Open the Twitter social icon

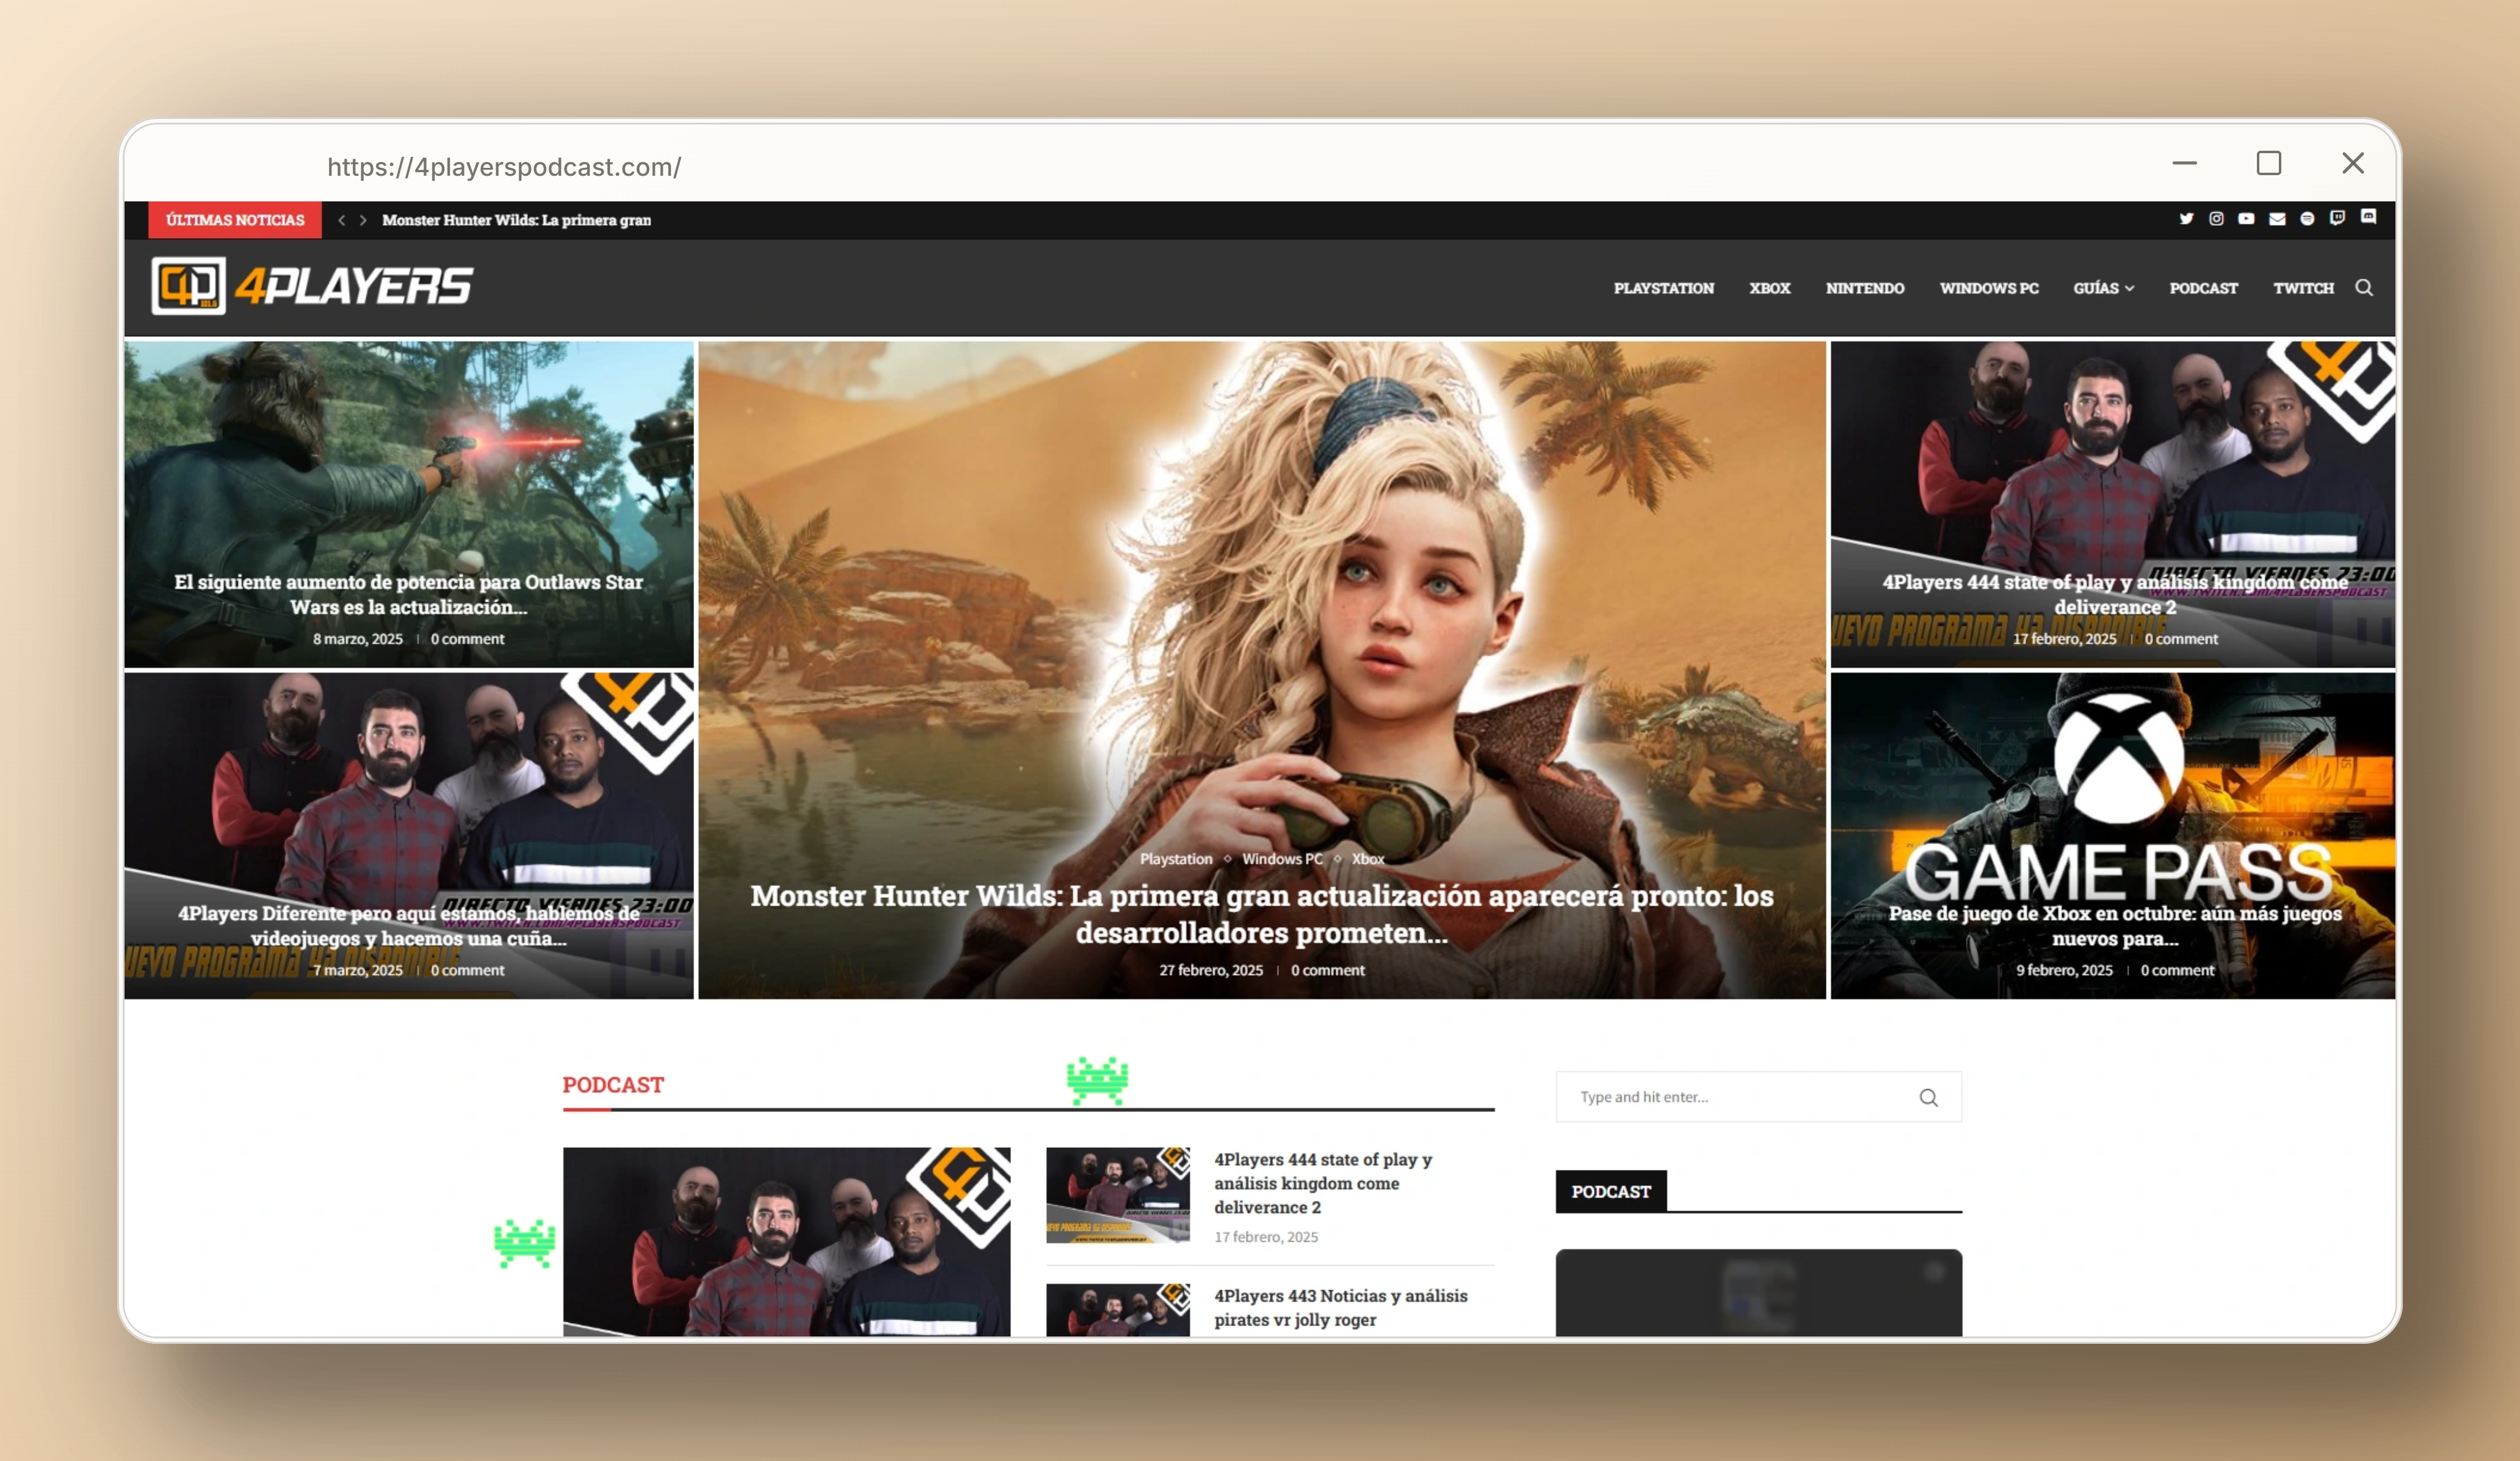click(2186, 219)
